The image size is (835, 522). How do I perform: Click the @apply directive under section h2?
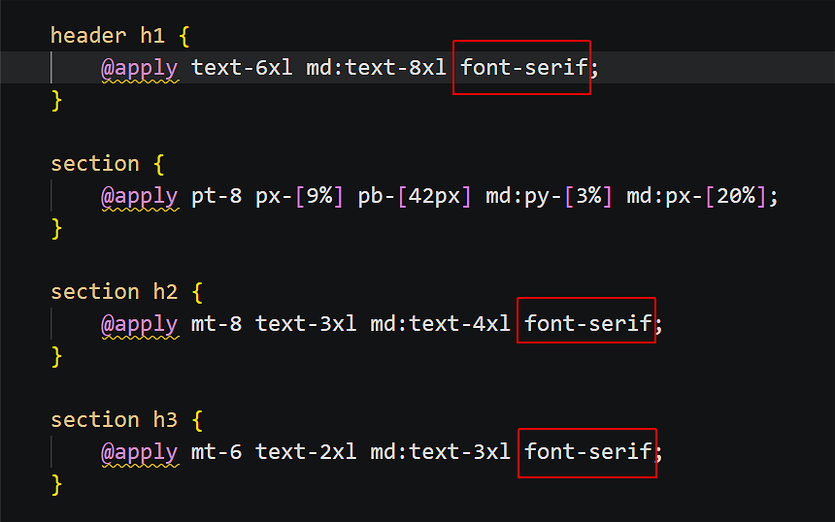click(140, 325)
